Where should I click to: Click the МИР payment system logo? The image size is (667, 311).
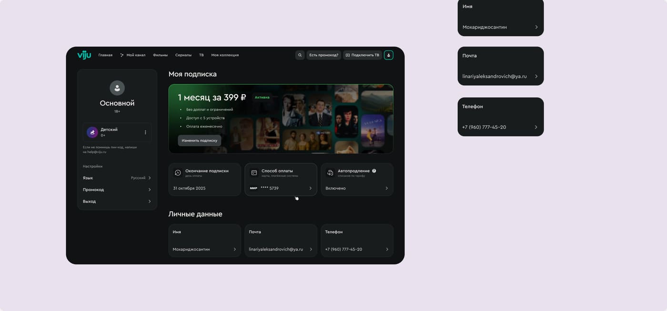pyautogui.click(x=253, y=188)
